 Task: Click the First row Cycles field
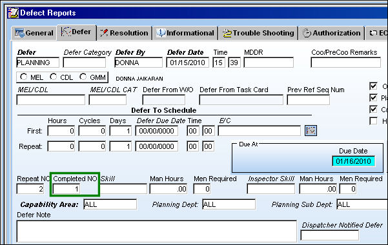coord(92,131)
